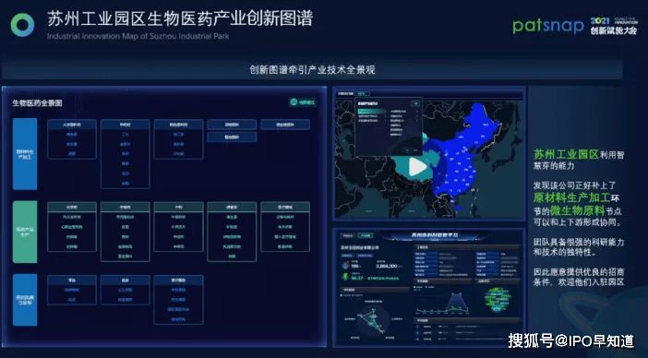Open the 微生物原料 node
648x358 pixels.
(285, 125)
